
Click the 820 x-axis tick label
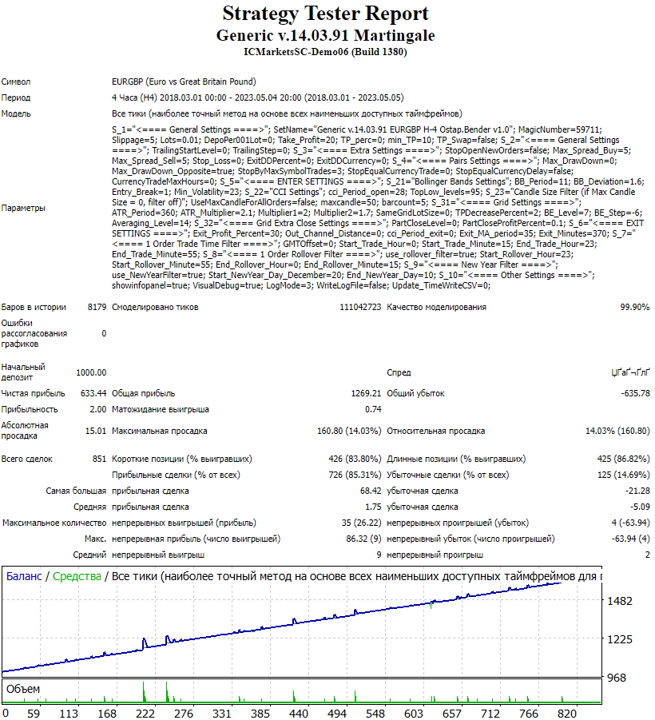coord(567,714)
